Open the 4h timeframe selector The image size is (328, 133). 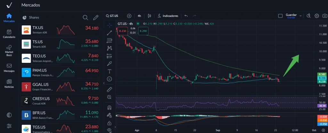pyautogui.click(x=139, y=16)
